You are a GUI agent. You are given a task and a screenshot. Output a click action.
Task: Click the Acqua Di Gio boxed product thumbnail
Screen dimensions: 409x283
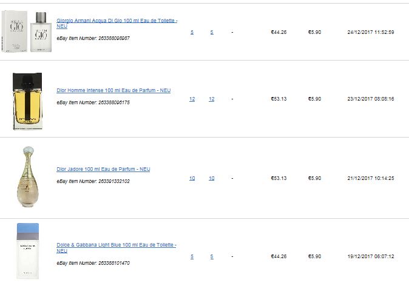pyautogui.click(x=15, y=32)
